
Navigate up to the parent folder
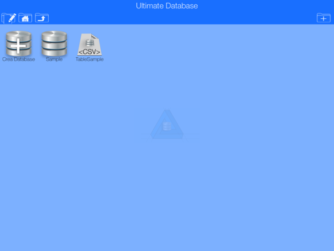(x=42, y=18)
